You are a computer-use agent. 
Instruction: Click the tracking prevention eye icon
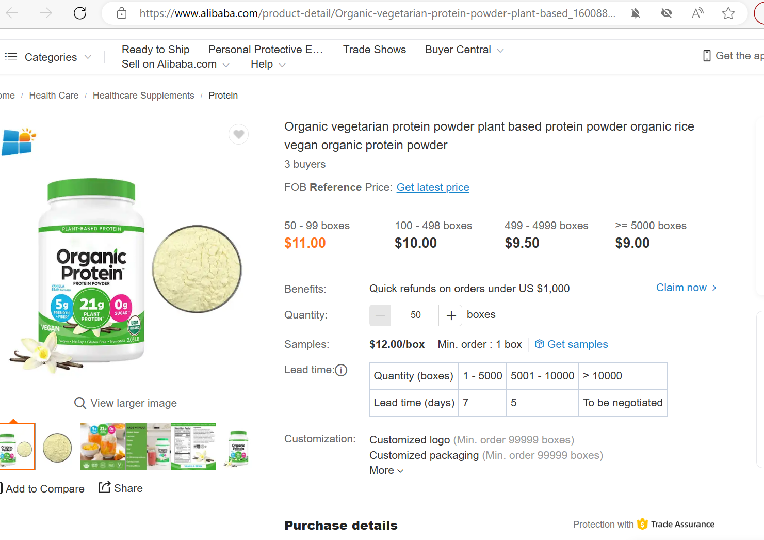pos(667,13)
